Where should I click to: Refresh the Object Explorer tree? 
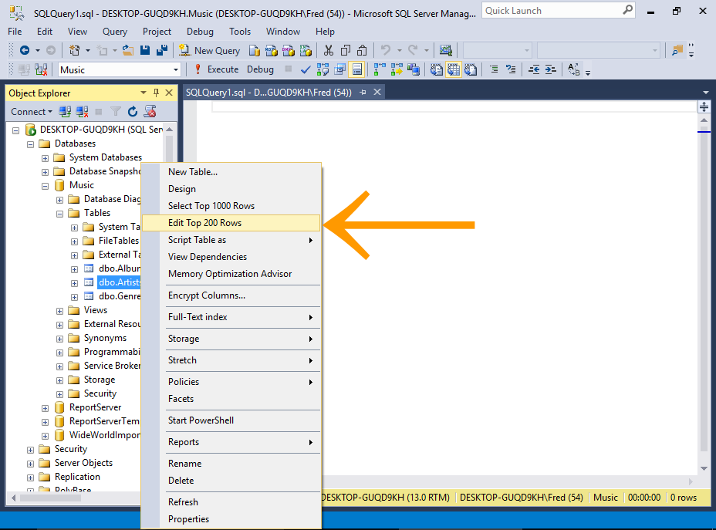click(x=133, y=111)
